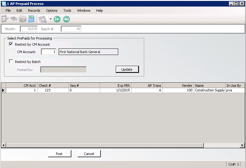The height and width of the screenshot is (168, 246).
Task: Open the Options menu
Action: pos(51,10)
